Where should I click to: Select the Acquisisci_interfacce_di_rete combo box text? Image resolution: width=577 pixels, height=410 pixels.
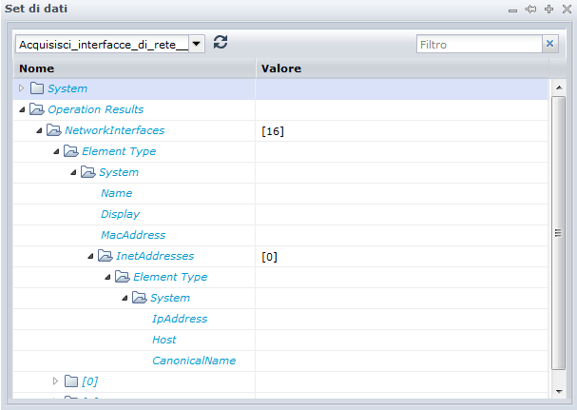pyautogui.click(x=103, y=45)
